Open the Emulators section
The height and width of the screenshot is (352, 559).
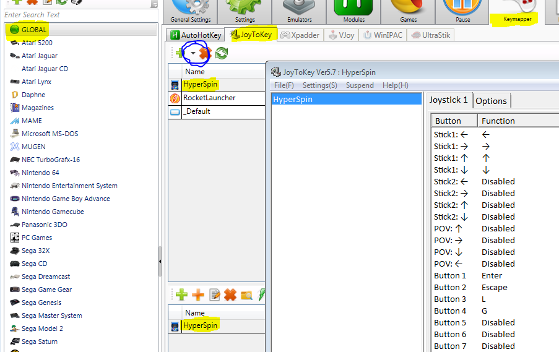pyautogui.click(x=299, y=12)
